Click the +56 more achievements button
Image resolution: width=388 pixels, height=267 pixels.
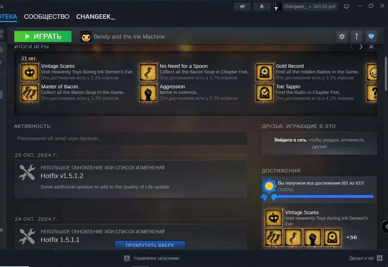(x=351, y=237)
